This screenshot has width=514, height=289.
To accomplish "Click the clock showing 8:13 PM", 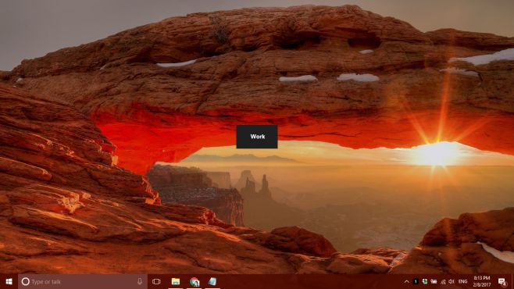I will [482, 278].
